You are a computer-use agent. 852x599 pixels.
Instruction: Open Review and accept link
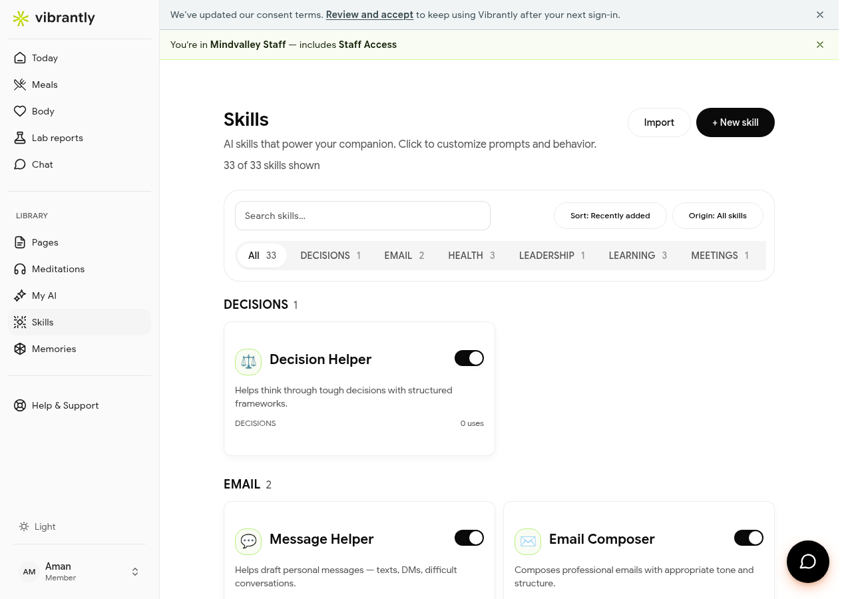(370, 15)
